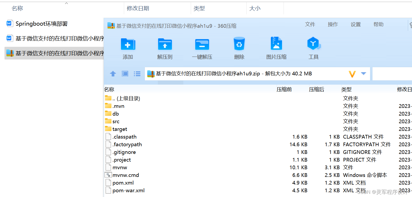Click the 解压到 (Extract to) icon

click(x=165, y=48)
